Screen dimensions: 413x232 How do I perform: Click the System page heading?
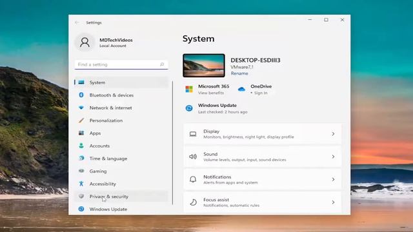click(x=198, y=39)
